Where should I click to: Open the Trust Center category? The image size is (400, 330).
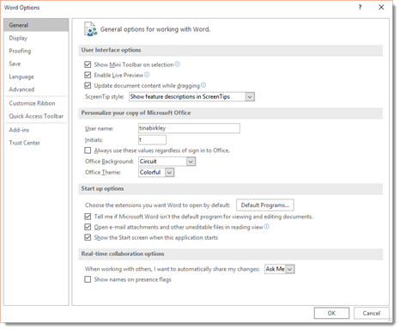coord(36,143)
